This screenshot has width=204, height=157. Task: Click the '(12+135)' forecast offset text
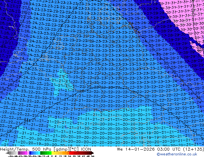tap(194, 149)
